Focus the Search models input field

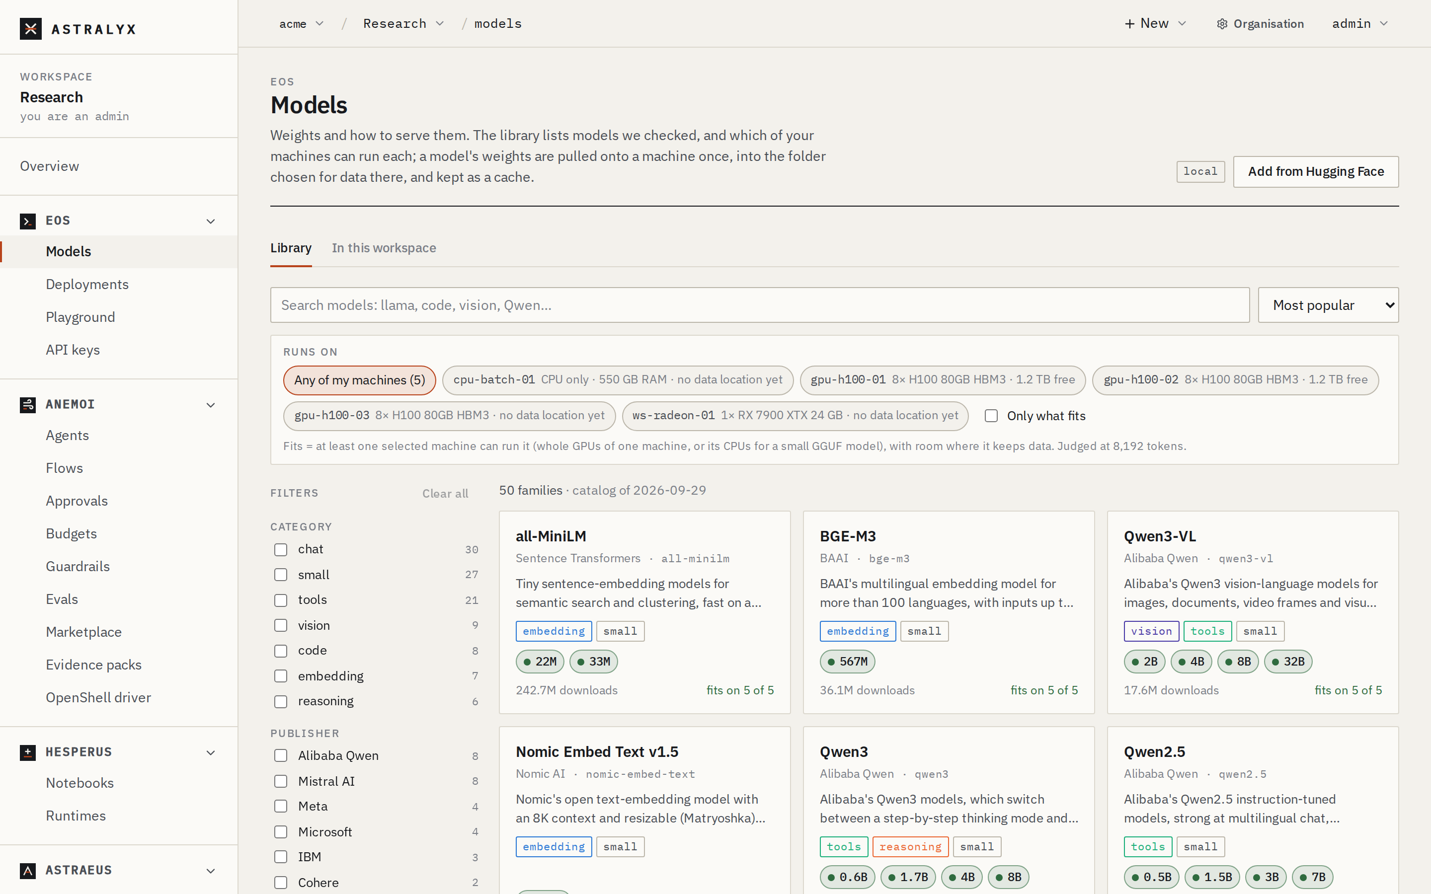(760, 305)
